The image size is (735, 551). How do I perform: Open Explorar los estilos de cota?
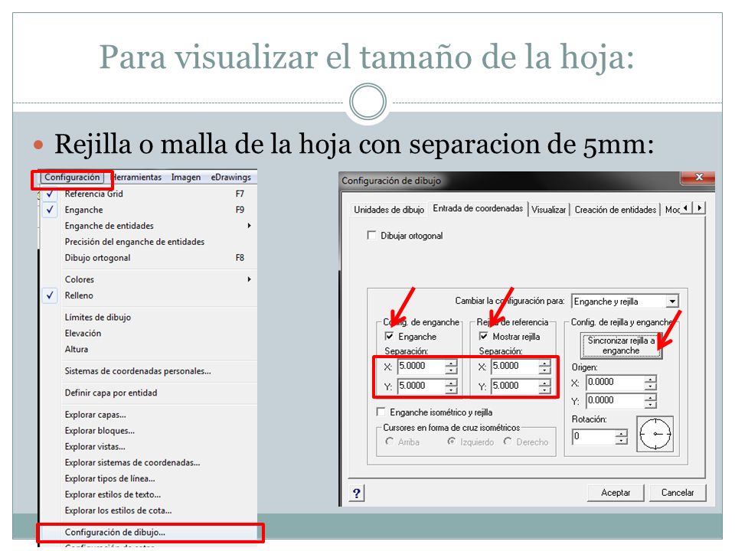[x=148, y=510]
